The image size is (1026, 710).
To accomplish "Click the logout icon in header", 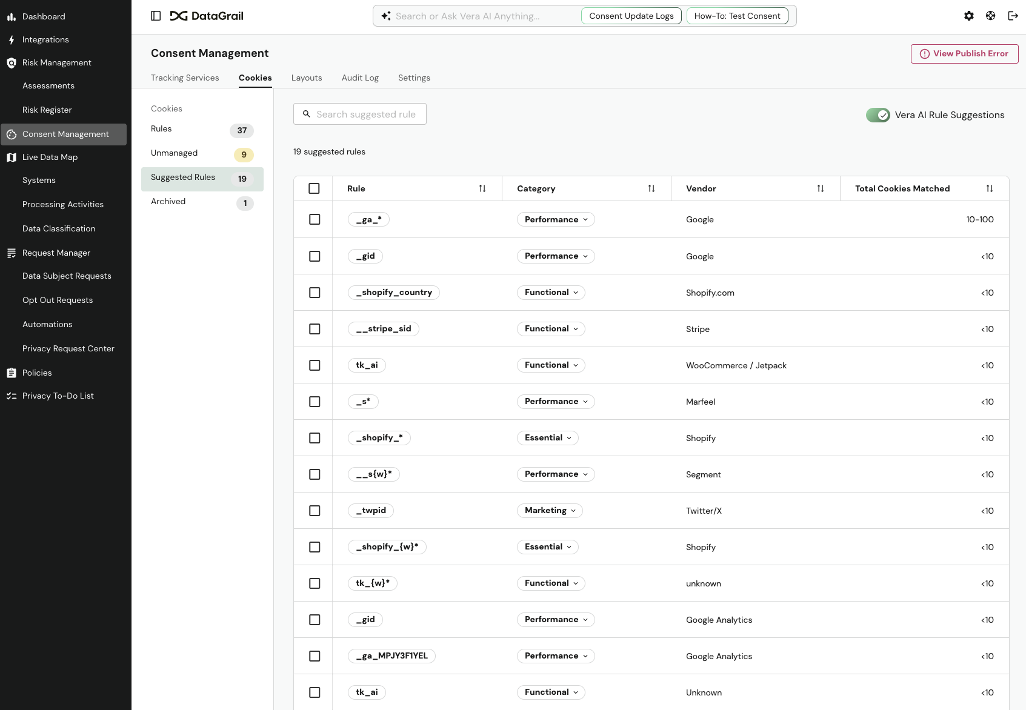I will [x=1013, y=16].
